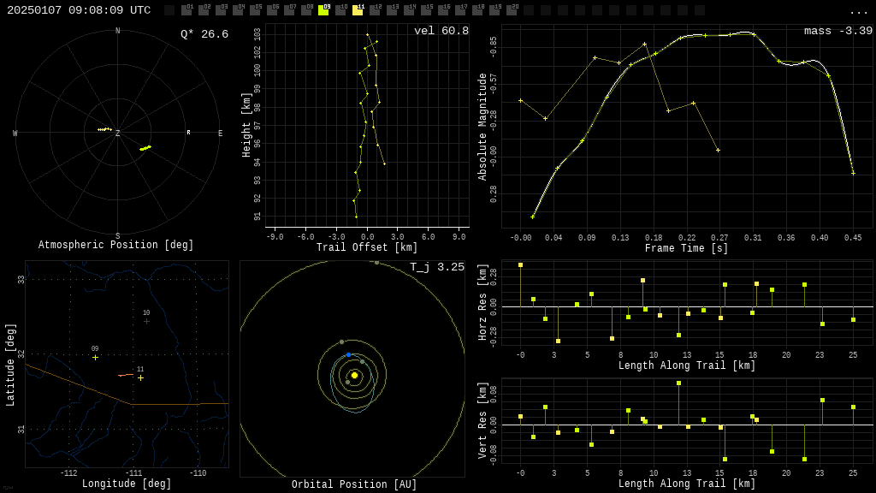Click the Atmospheric Position [deg] label
Screen dimensions: 876x493
(x=115, y=245)
